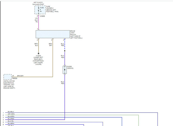Click the Fuse 6 5A symbol box

[40, 10]
